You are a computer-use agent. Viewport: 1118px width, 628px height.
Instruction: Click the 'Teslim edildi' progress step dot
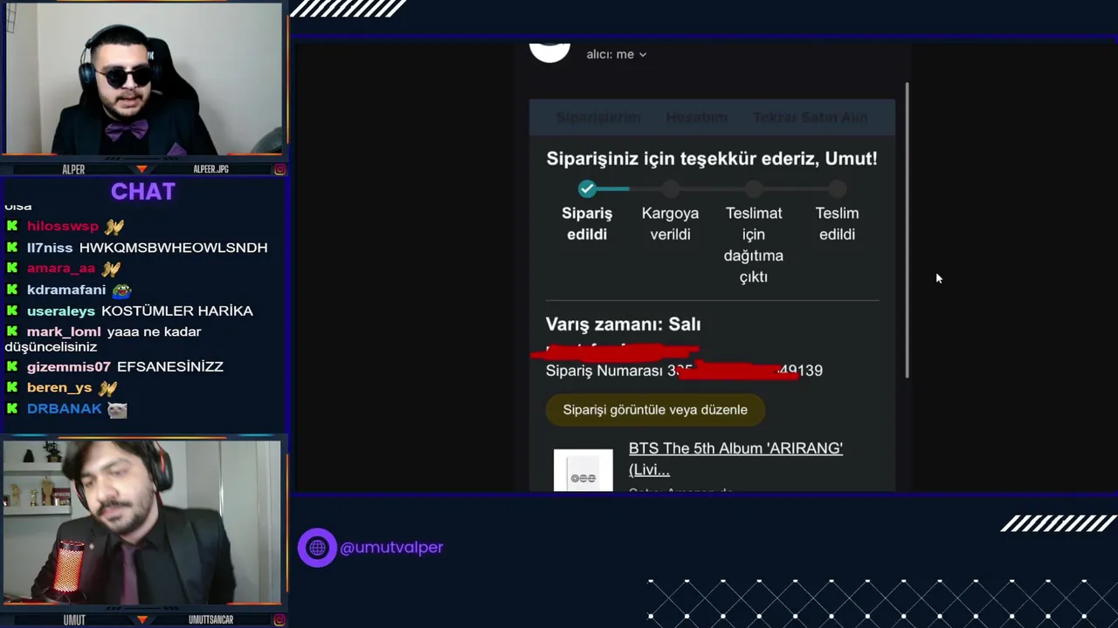click(837, 188)
